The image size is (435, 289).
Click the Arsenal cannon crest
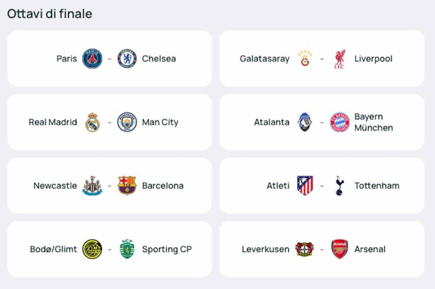(x=339, y=249)
